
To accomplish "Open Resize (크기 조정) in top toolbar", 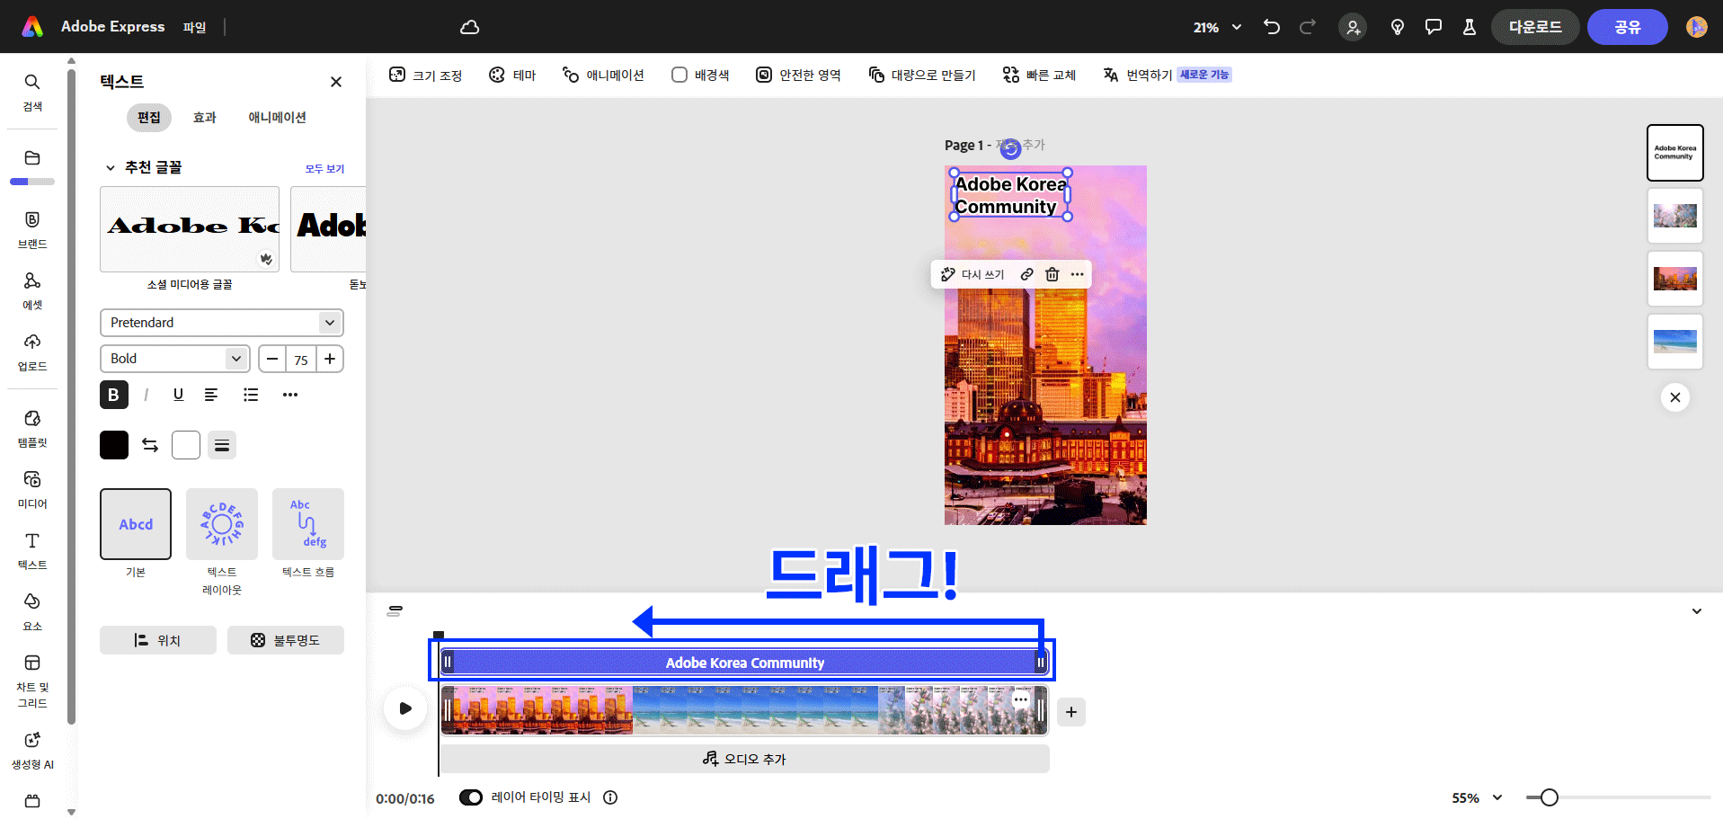I will [425, 75].
